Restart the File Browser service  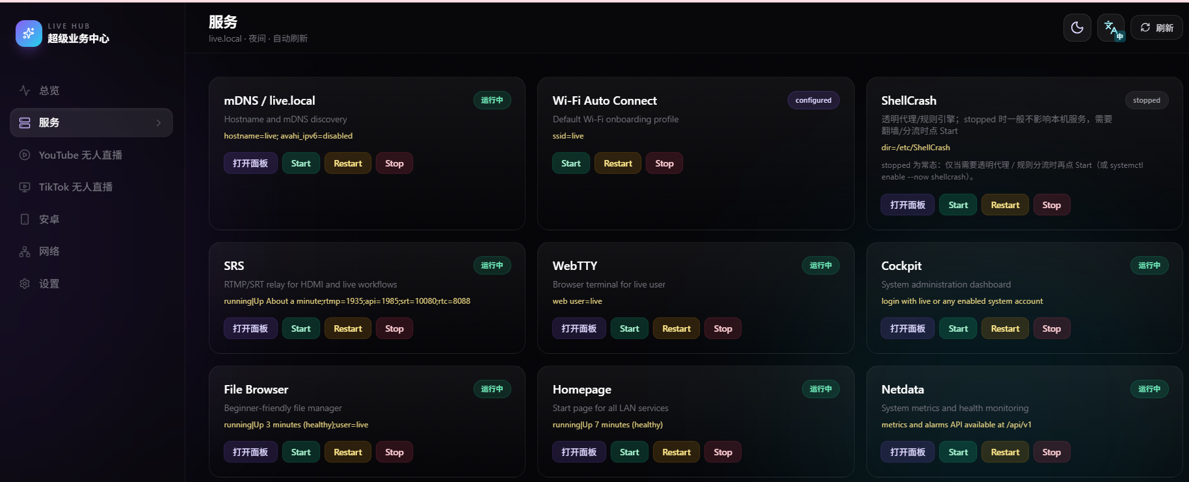tap(348, 452)
